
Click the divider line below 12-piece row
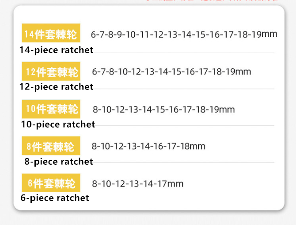[x=184, y=89]
